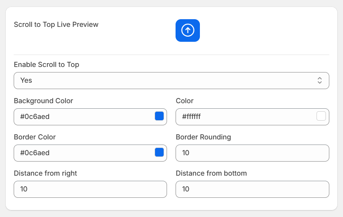
Task: Click the Enable Scroll to Top label
Action: [47, 65]
